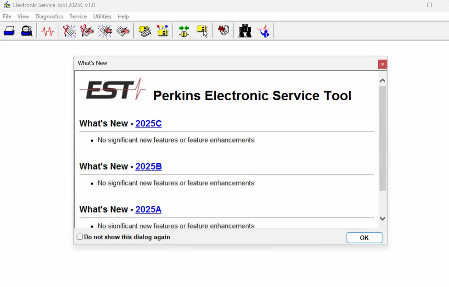449x287 pixels.
Task: Open Print Preview from the toolbar
Action: coord(26,31)
